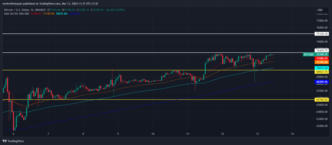
Task: Click the date label 12 on time axis
Action: [x=222, y=134]
